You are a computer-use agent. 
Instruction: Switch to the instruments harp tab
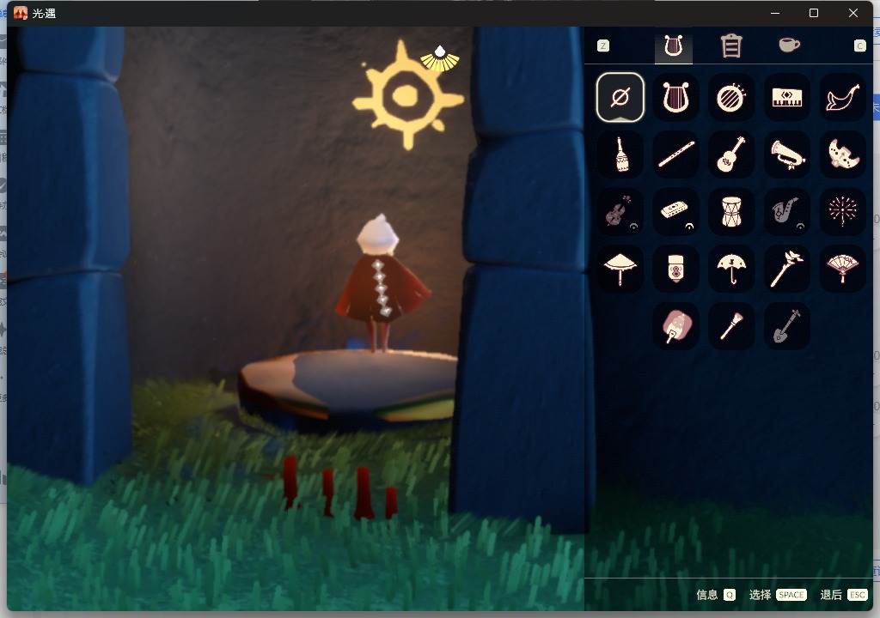674,46
